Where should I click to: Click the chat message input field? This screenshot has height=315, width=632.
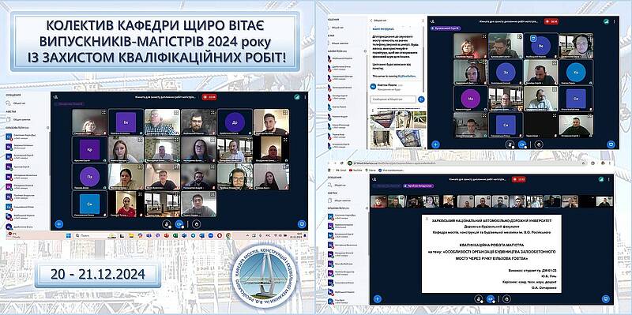coord(393,99)
